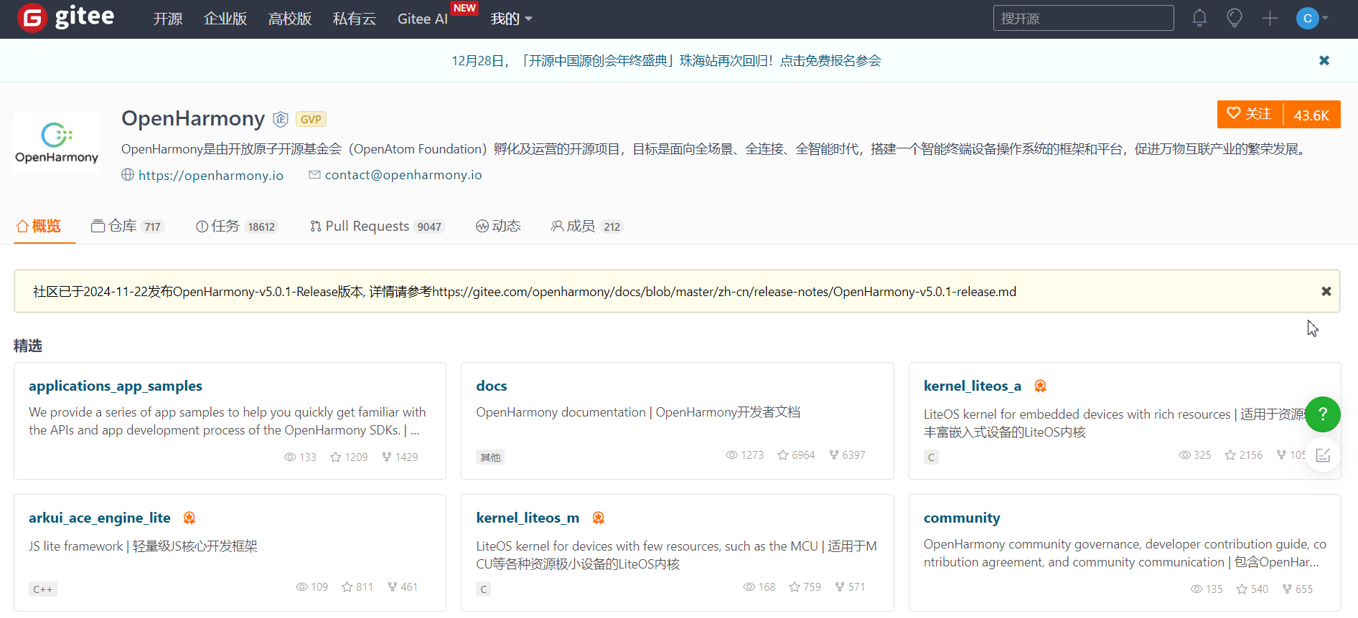1358x618 pixels.
Task: Expand the 我的 dropdown menu
Action: tap(511, 19)
